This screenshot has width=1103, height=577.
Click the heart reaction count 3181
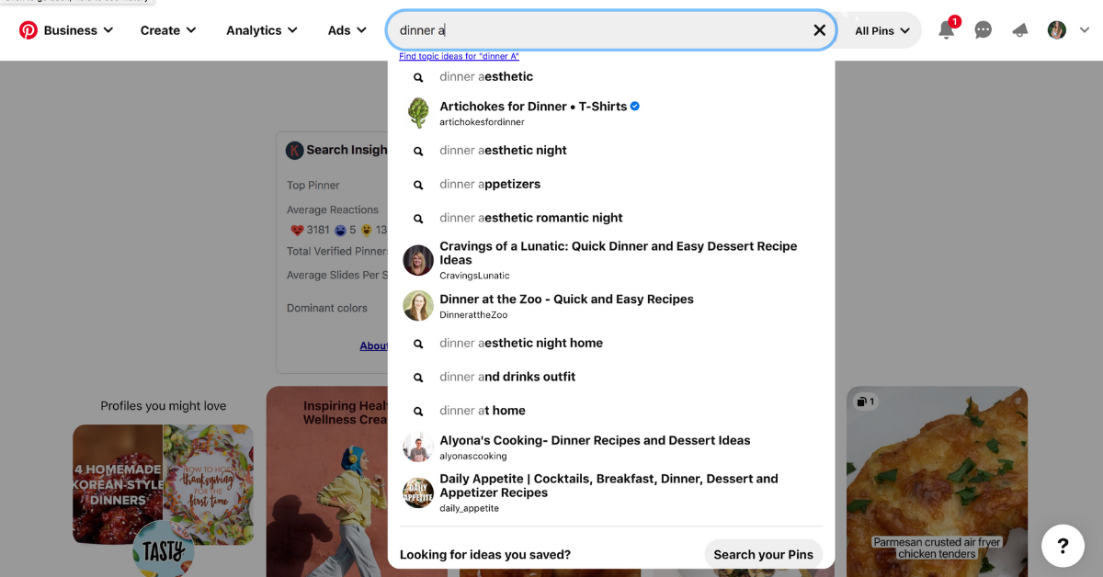[310, 230]
